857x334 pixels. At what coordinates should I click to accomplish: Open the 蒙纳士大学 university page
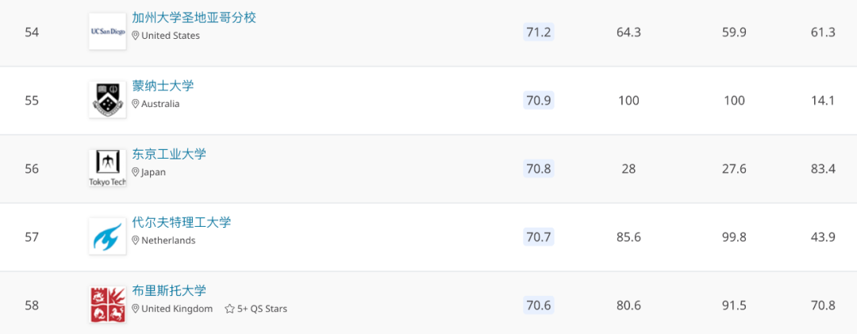click(x=163, y=86)
